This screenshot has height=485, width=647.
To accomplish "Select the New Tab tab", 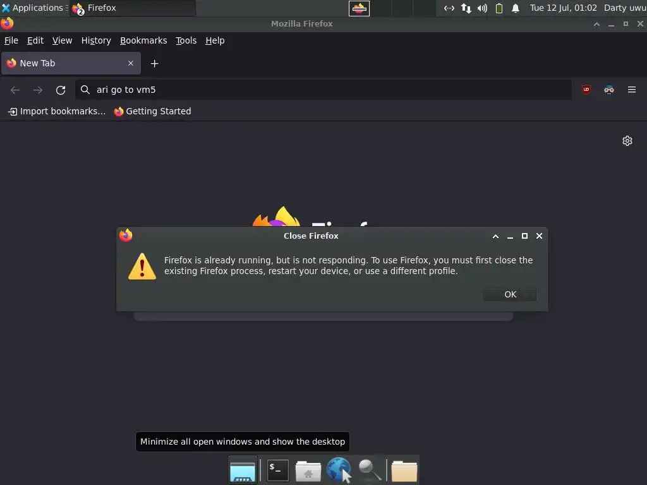I will coord(71,63).
